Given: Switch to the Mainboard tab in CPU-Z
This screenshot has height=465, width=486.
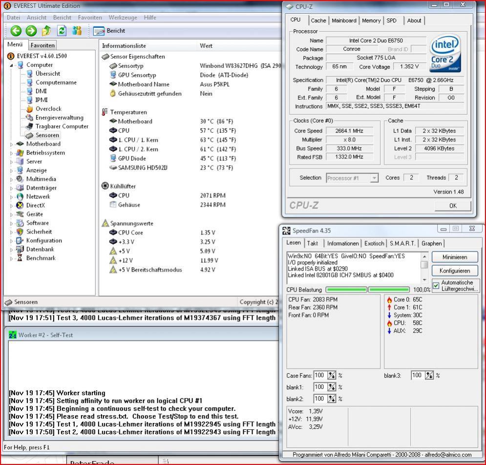Looking at the screenshot, I should [x=344, y=21].
